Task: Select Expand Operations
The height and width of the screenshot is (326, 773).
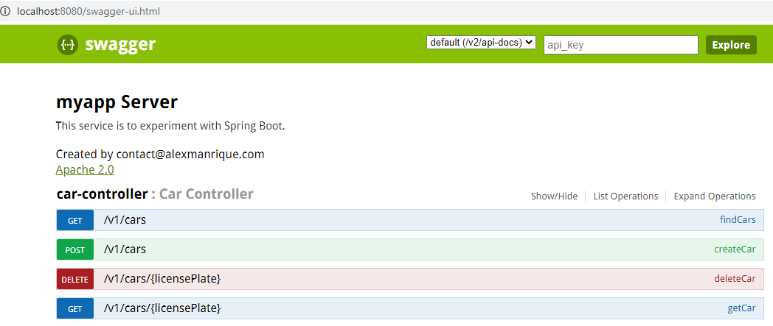Action: [x=714, y=196]
